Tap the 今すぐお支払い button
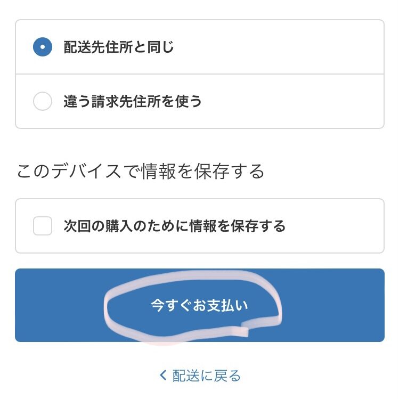This screenshot has height=399, width=399. (199, 305)
